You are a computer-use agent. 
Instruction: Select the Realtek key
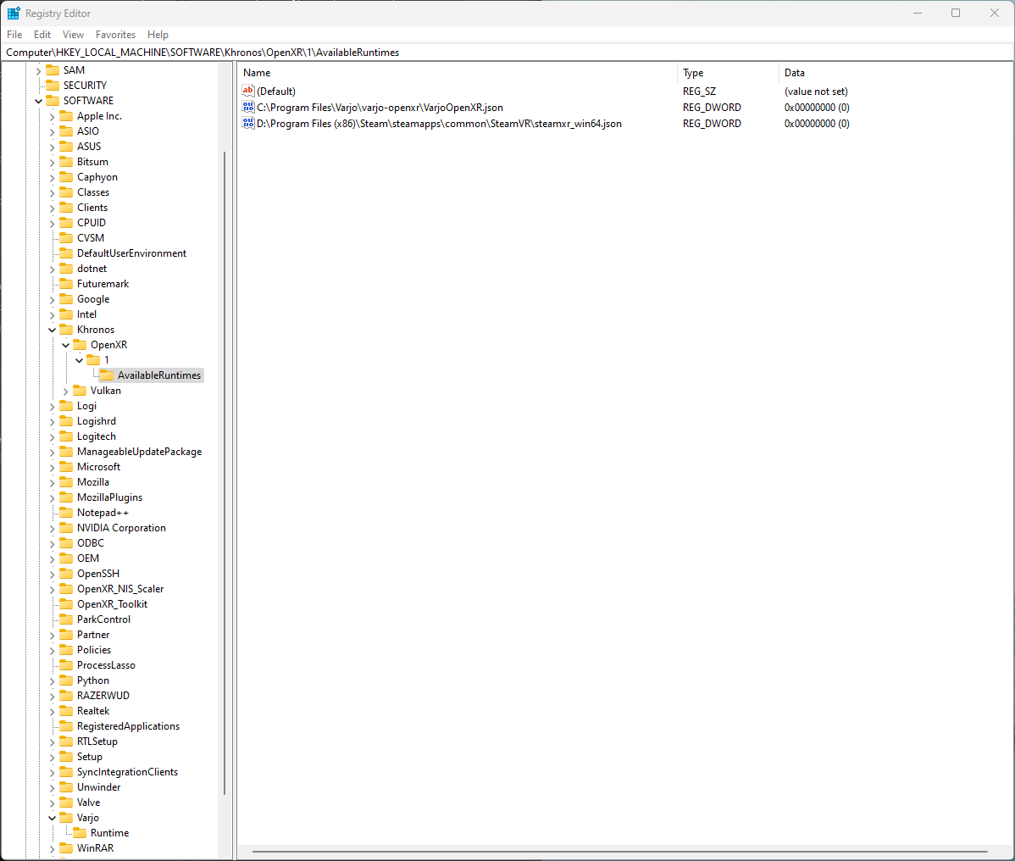pos(93,711)
